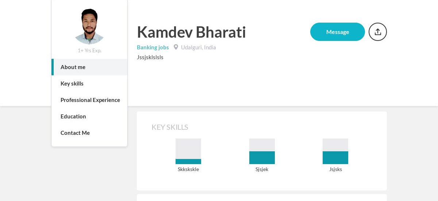Click the 1+ Yrs Exp. label
The height and width of the screenshot is (201, 438).
pos(89,50)
